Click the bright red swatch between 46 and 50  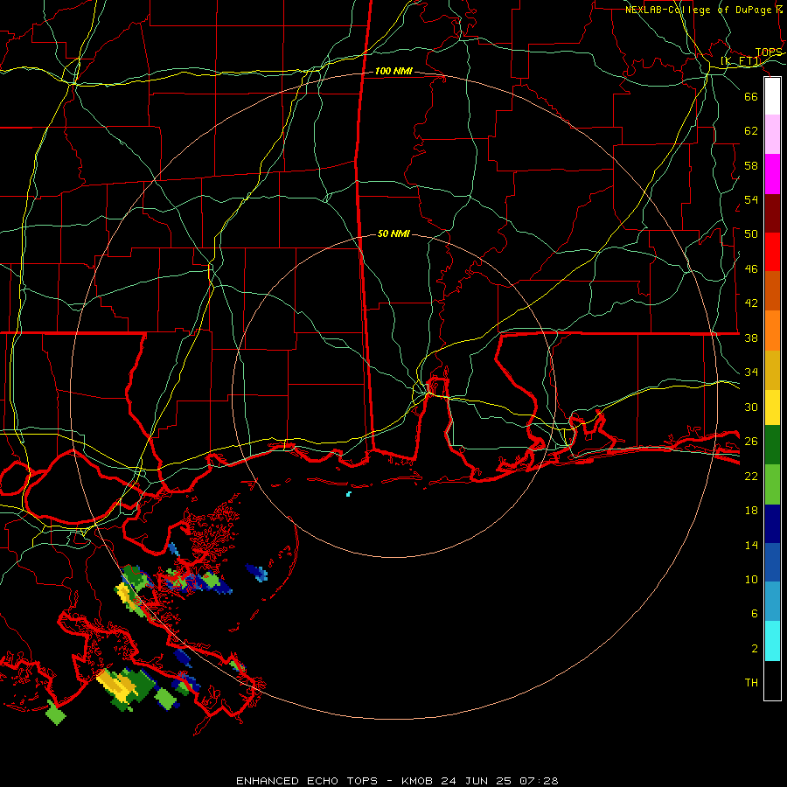[x=772, y=252]
